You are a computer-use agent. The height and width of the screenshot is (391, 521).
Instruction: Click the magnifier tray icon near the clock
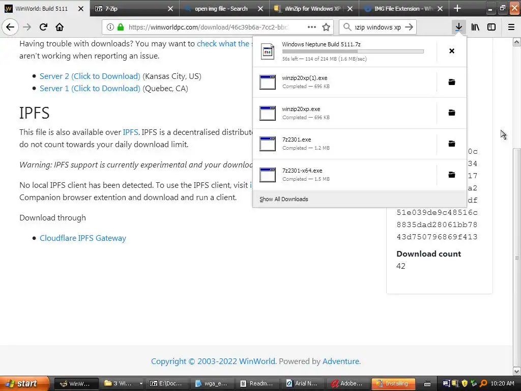point(483,383)
